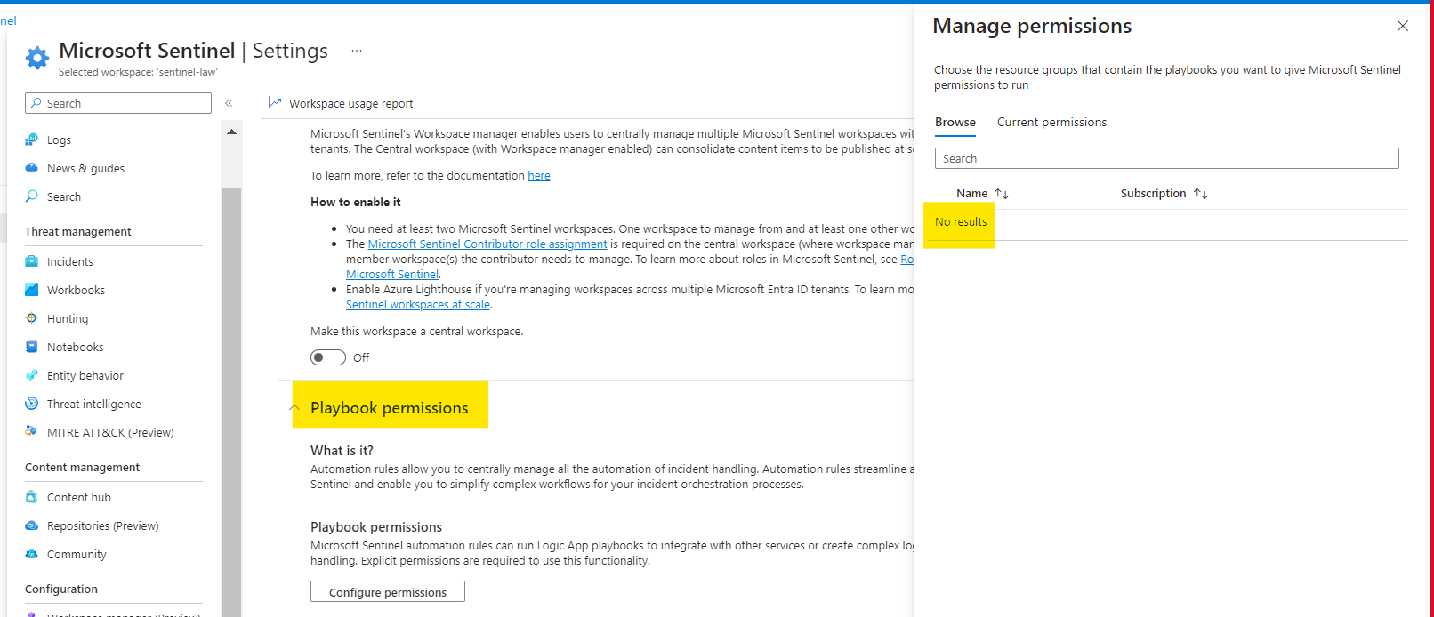Collapse the Playbook permissions section
1434x617 pixels.
click(294, 408)
